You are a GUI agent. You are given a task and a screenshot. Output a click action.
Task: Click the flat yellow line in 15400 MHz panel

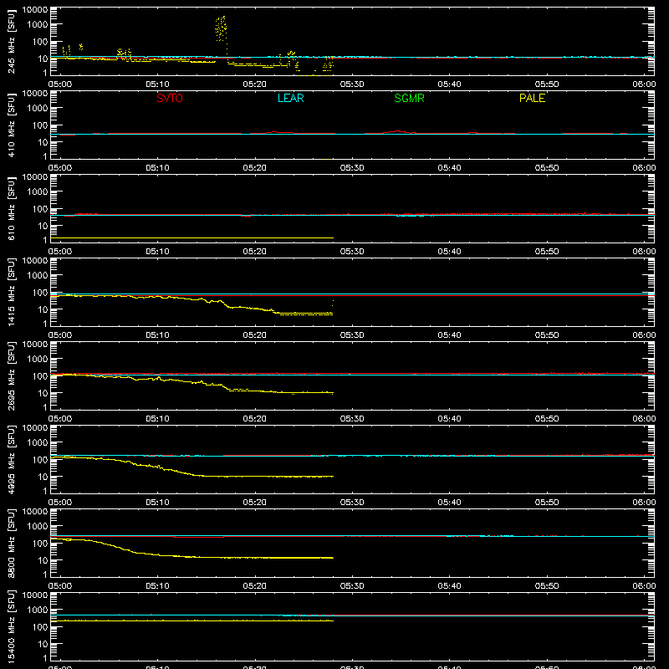coord(192,620)
